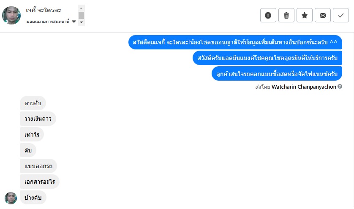Viewport: 354px width, 209px height.
Task: Mark conversation done with checkmark icon
Action: point(340,15)
